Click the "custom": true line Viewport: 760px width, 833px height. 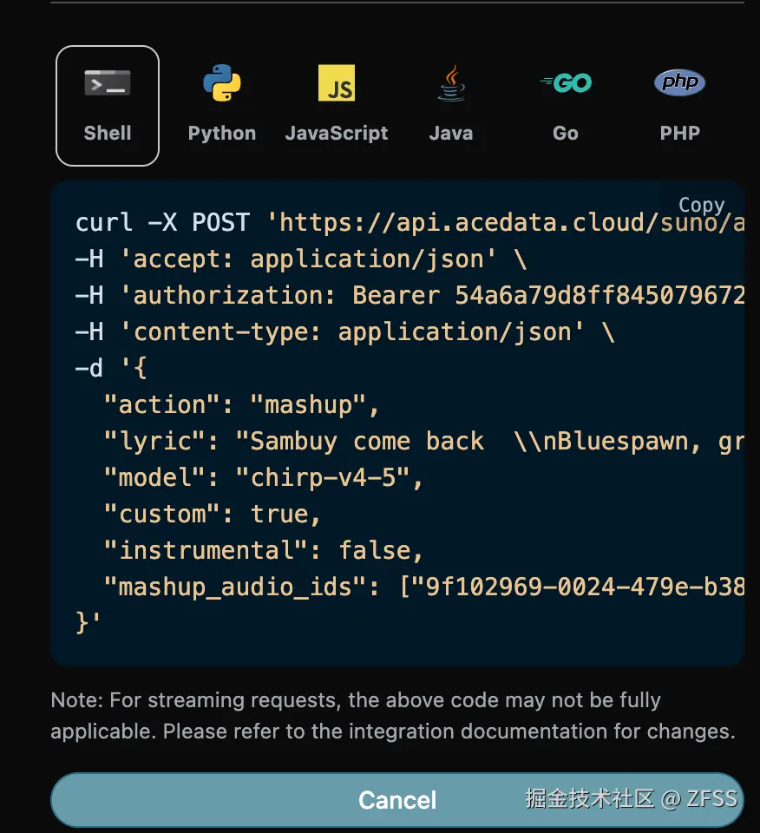pyautogui.click(x=213, y=515)
